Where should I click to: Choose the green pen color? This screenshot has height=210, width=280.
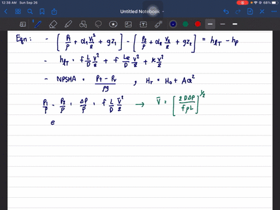[185, 24]
